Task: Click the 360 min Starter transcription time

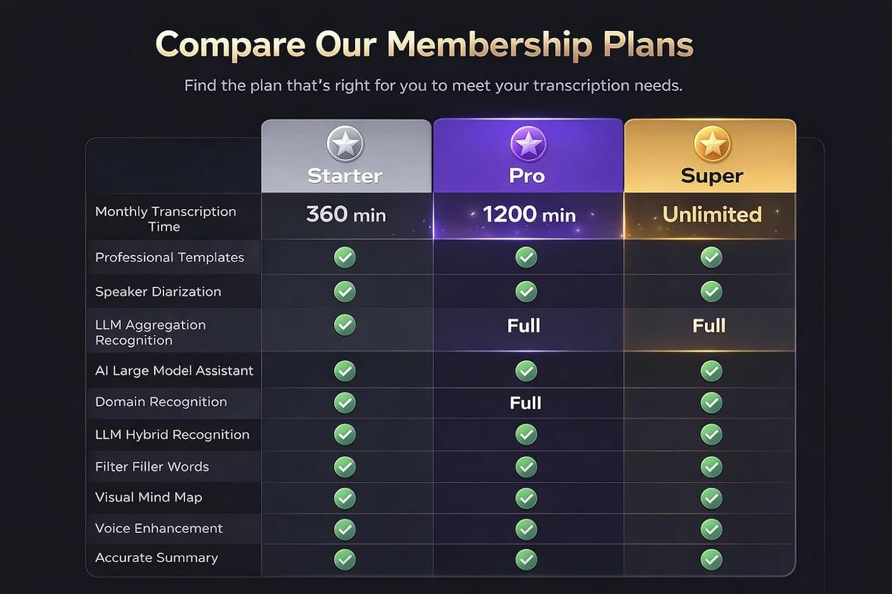Action: pyautogui.click(x=346, y=214)
